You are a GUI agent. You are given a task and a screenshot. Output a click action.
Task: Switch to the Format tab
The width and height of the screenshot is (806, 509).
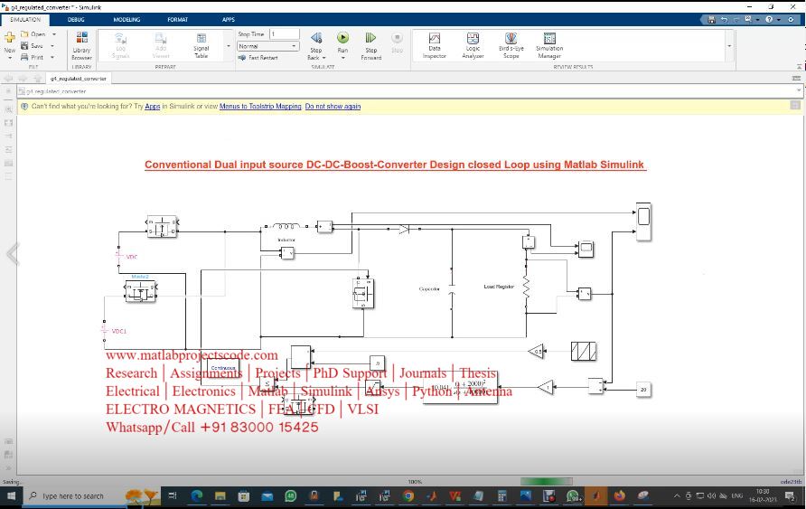click(x=177, y=20)
